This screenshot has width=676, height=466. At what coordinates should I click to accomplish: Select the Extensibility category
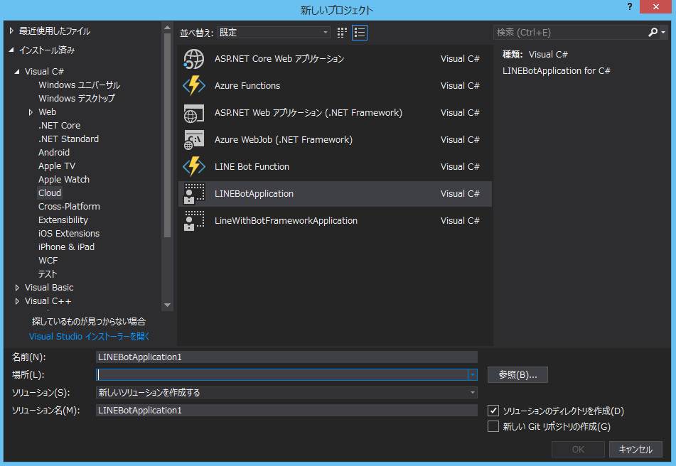pyautogui.click(x=63, y=220)
